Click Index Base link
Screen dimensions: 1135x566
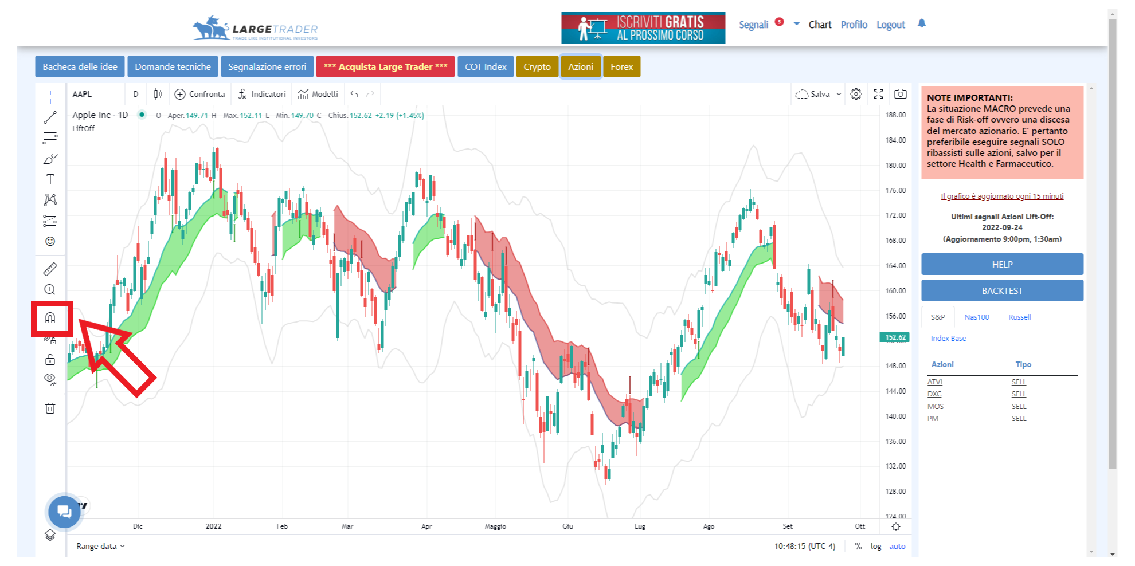[948, 338]
